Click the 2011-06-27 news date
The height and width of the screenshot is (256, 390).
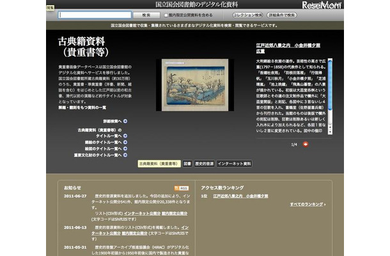75,196
